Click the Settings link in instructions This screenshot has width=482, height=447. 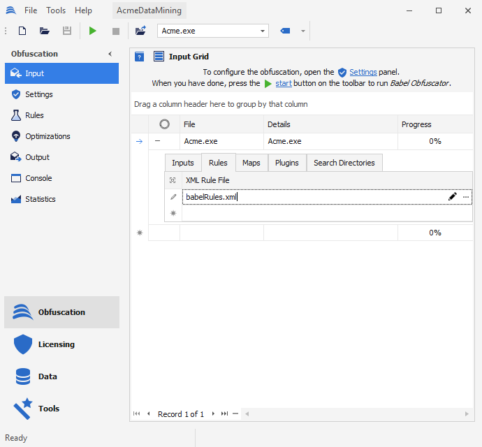pyautogui.click(x=363, y=72)
